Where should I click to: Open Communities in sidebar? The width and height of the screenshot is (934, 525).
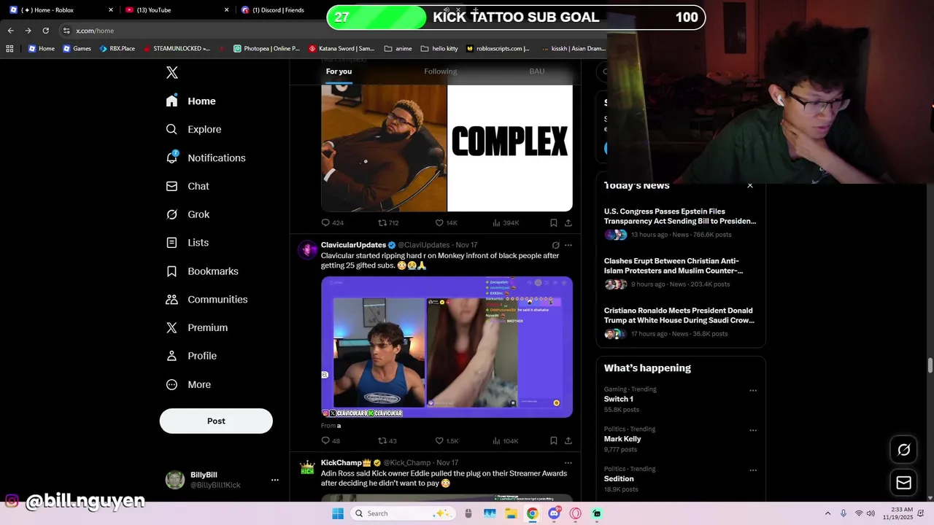(207, 300)
